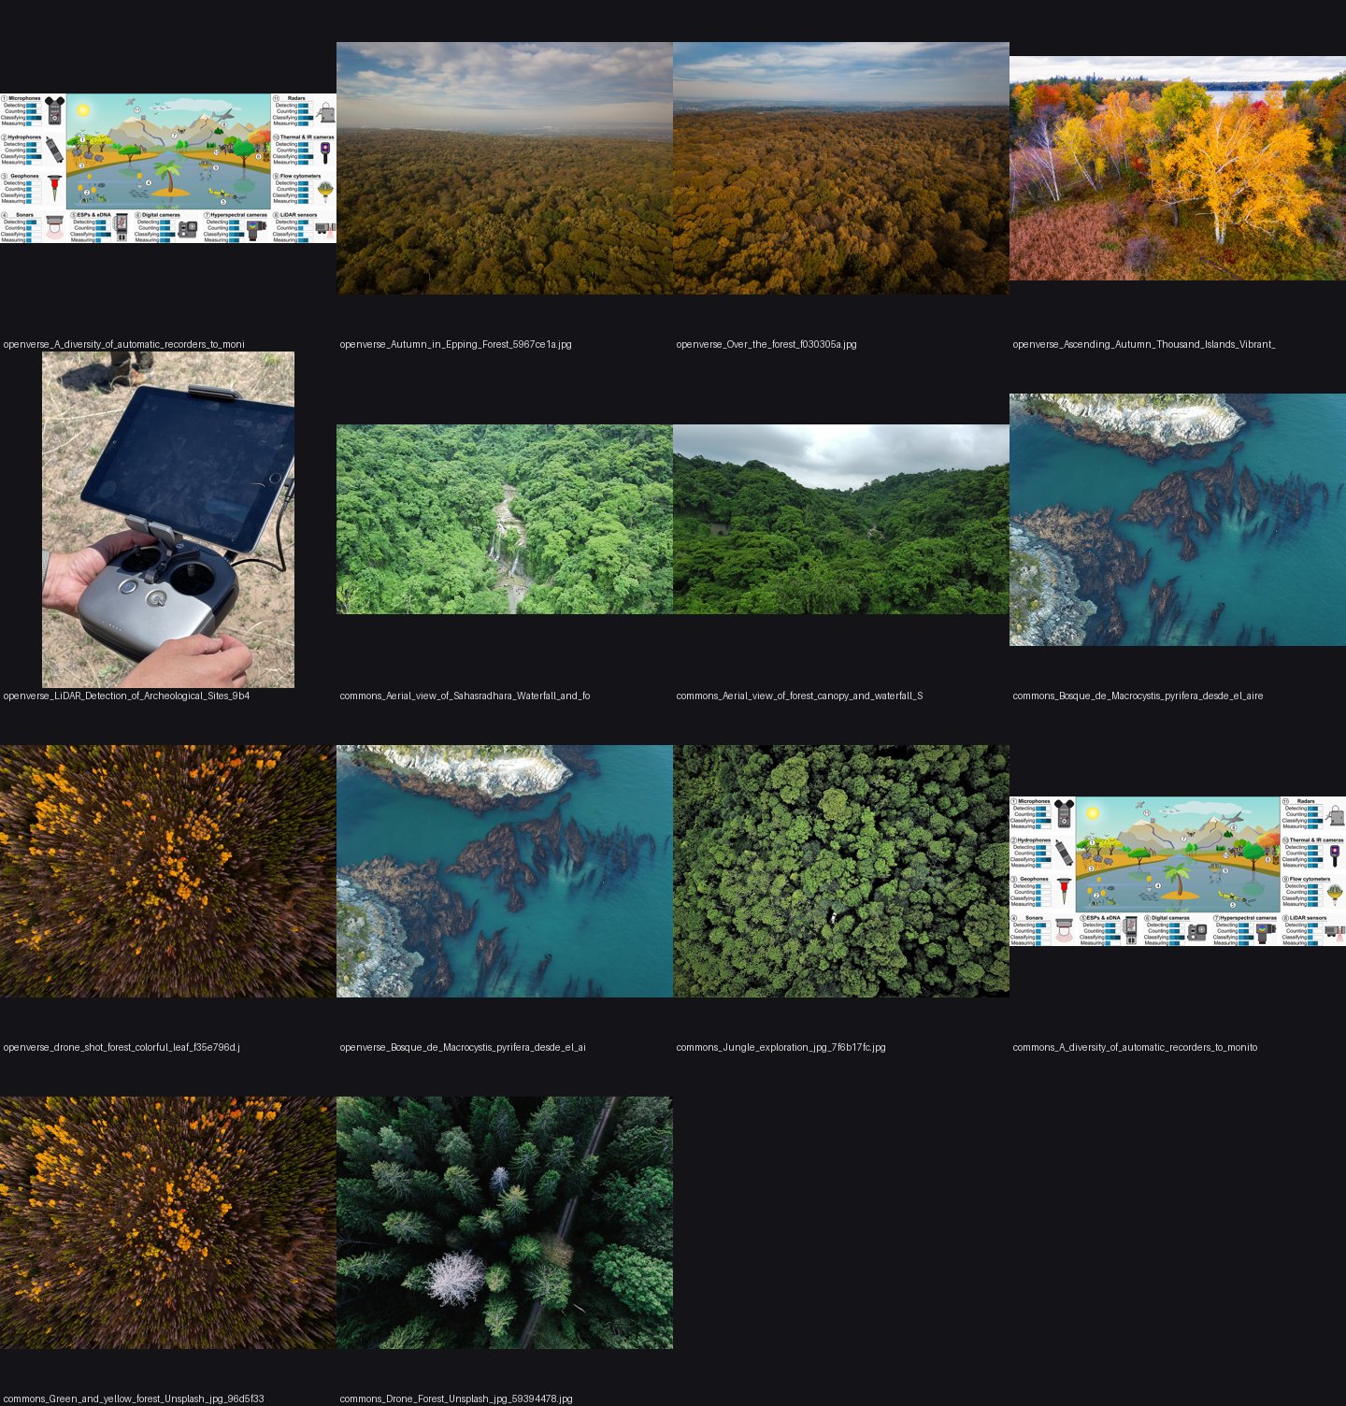Image resolution: width=1346 pixels, height=1406 pixels.
Task: Select the openverse Bosque de Macrocystis kelp photo
Action: tap(505, 871)
